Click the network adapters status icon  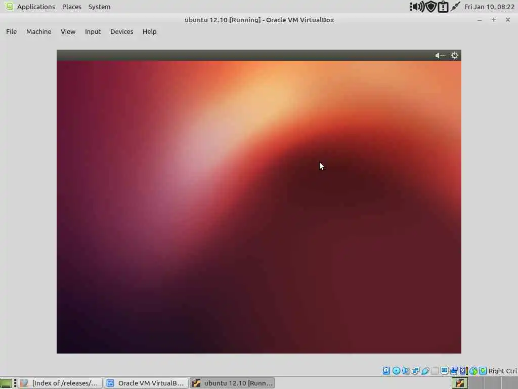coord(416,371)
